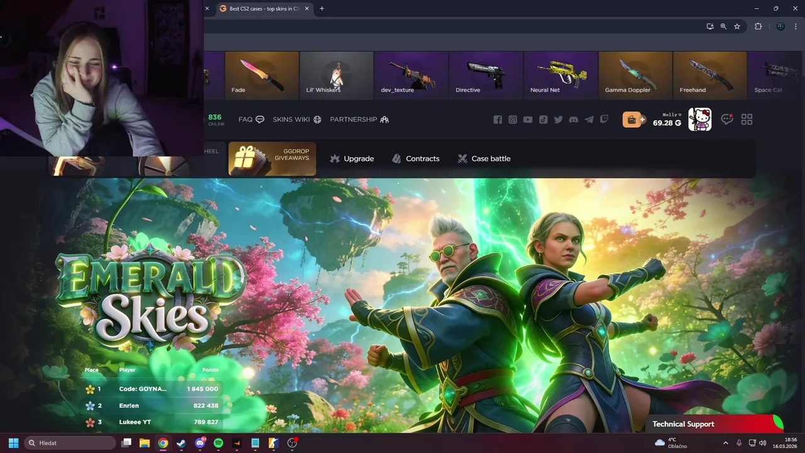Open the chat icon with red notification

[727, 119]
